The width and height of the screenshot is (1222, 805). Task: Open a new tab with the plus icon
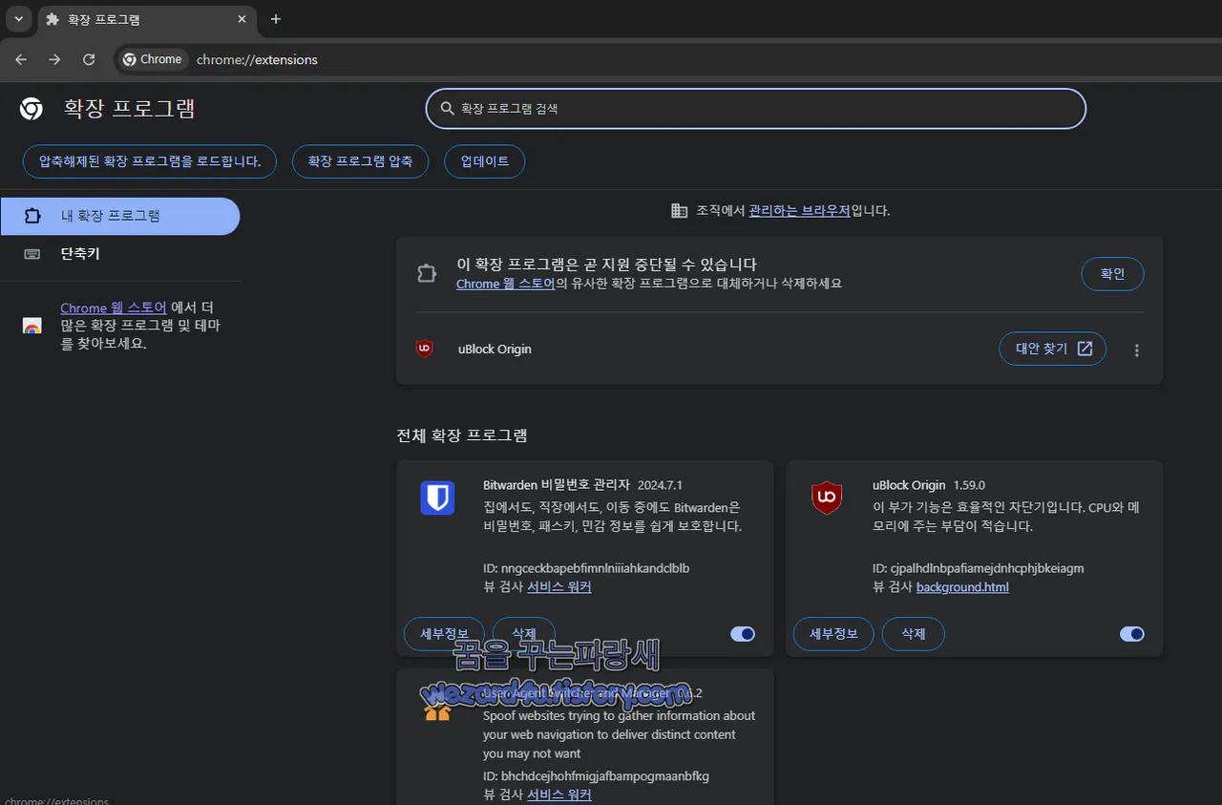[x=276, y=19]
